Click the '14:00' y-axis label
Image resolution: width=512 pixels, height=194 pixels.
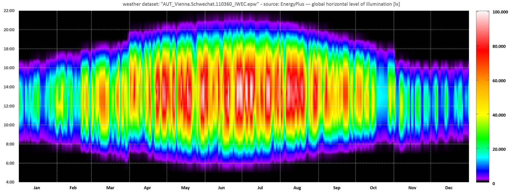(x=9, y=87)
